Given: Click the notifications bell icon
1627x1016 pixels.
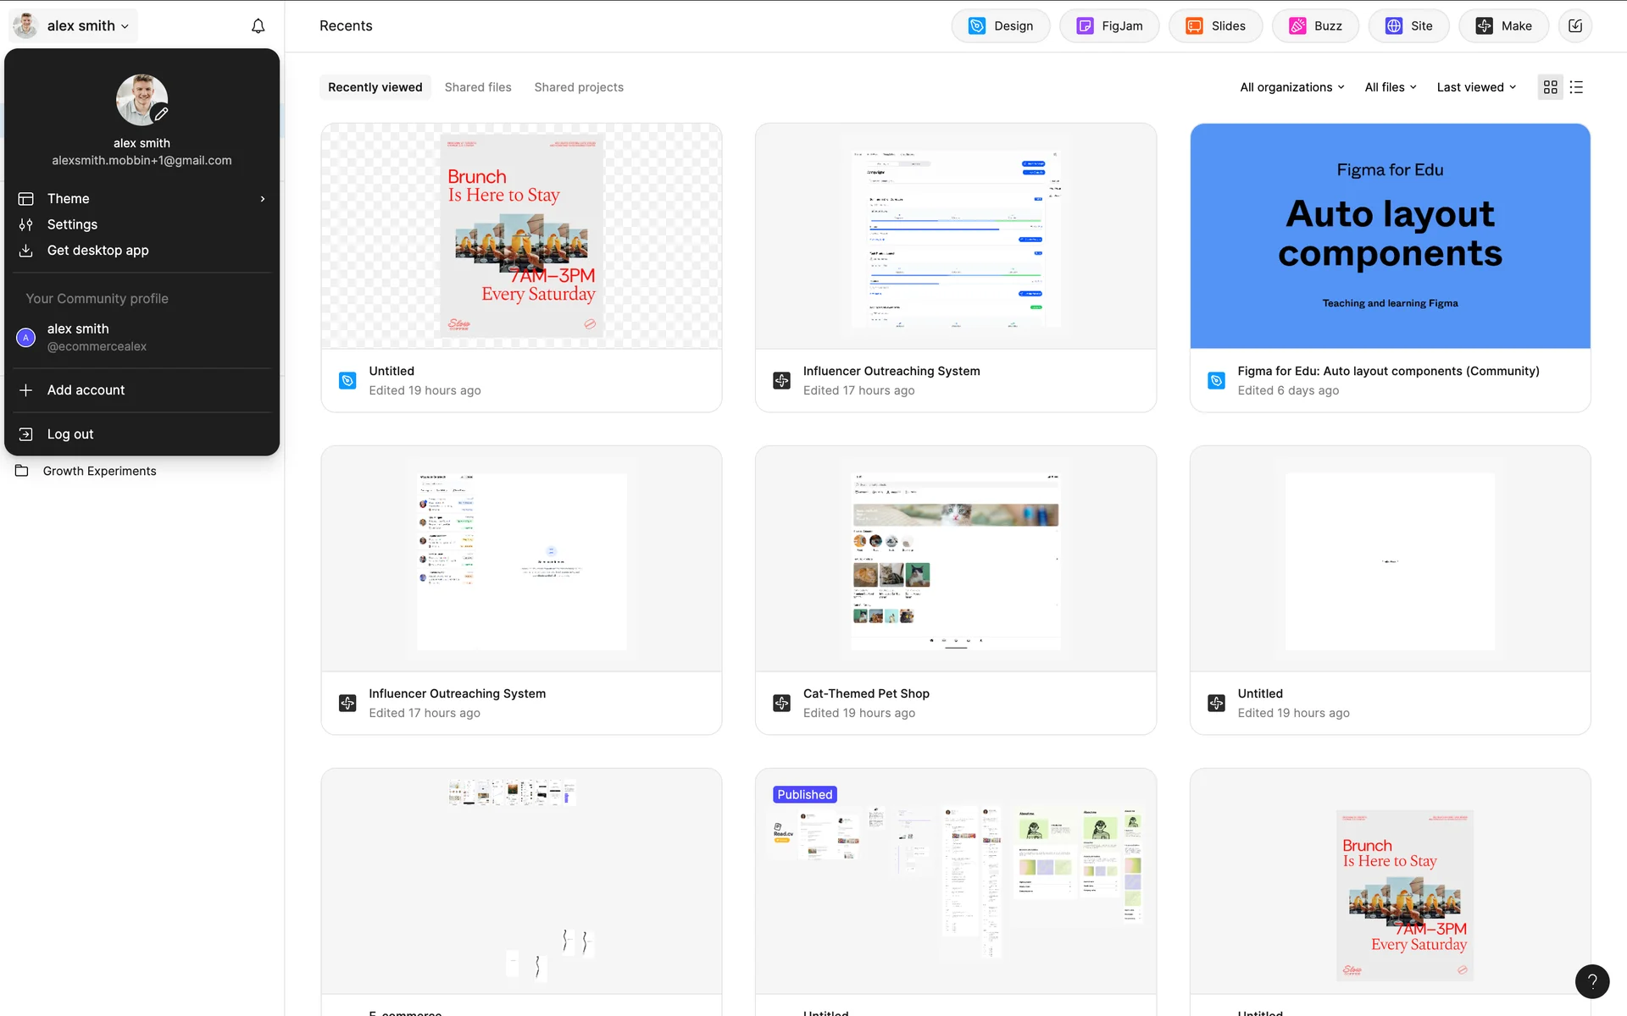Looking at the screenshot, I should click(x=258, y=26).
